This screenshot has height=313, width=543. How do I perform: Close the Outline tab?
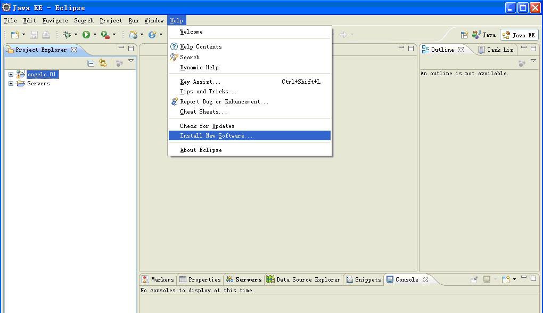[461, 50]
